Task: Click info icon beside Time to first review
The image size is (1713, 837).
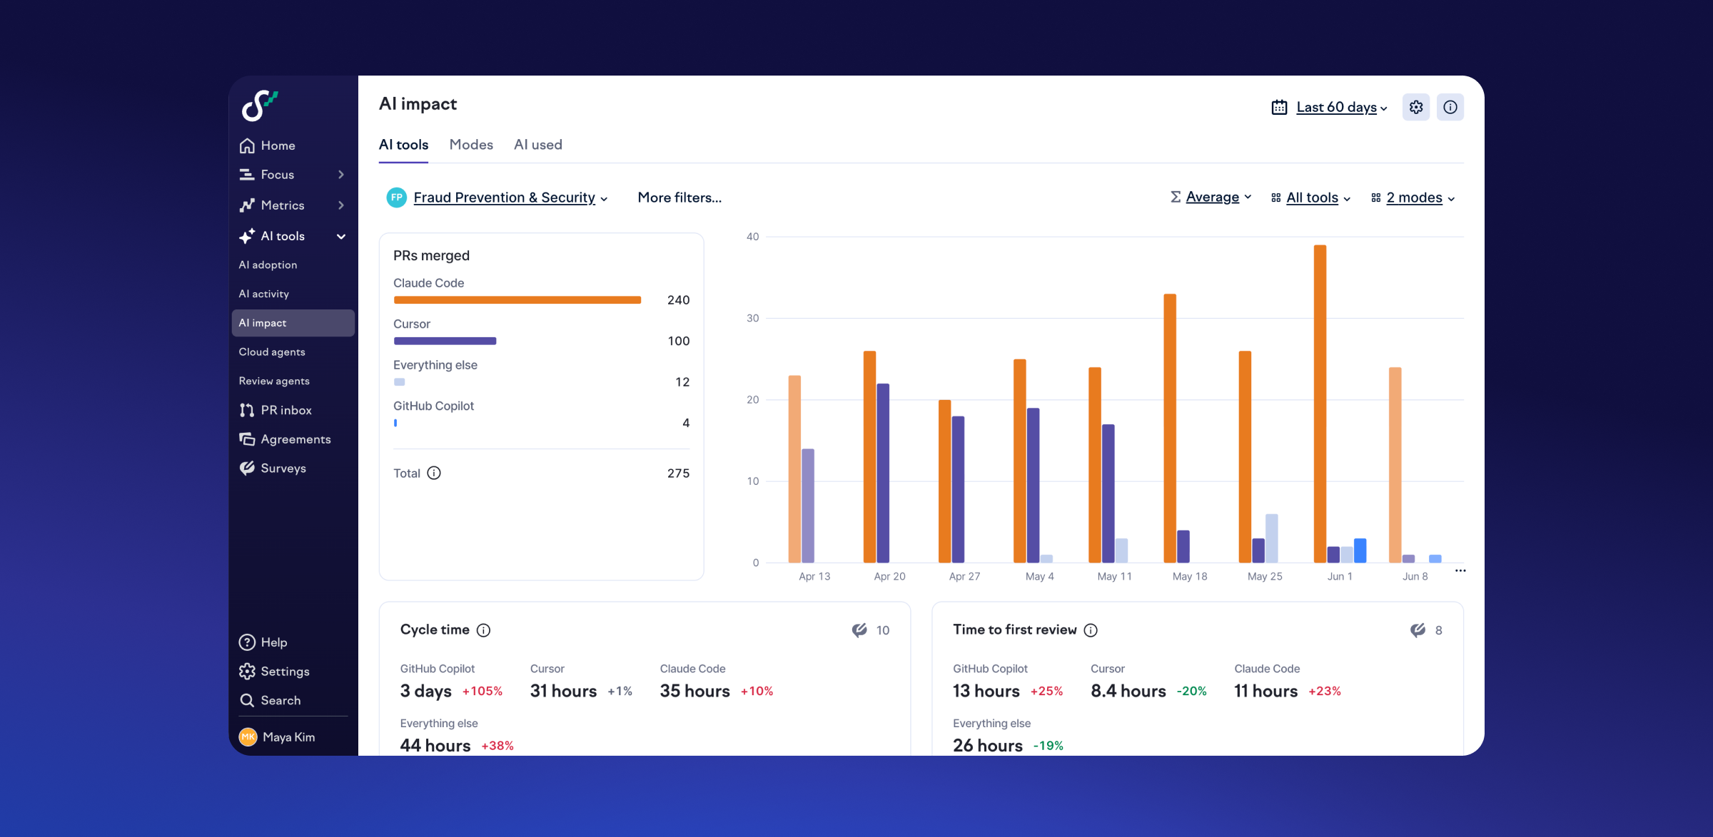Action: 1091,630
